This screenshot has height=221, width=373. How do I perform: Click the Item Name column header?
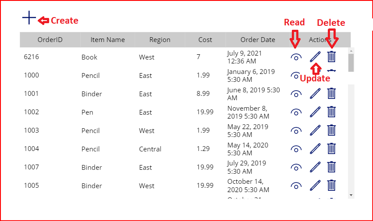108,40
